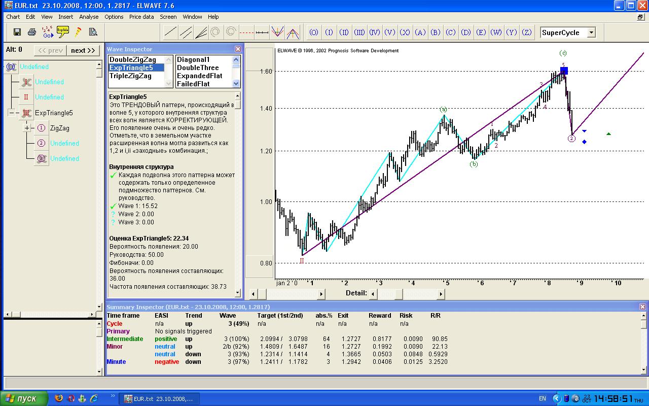Close the Summary Inspector panel
This screenshot has width=649, height=406.
coord(643,307)
